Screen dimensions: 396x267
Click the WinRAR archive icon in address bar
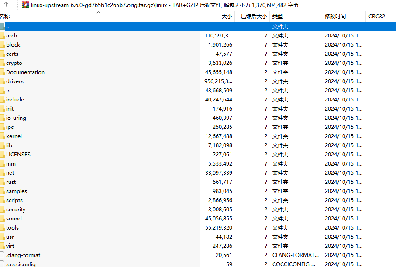(25, 5)
